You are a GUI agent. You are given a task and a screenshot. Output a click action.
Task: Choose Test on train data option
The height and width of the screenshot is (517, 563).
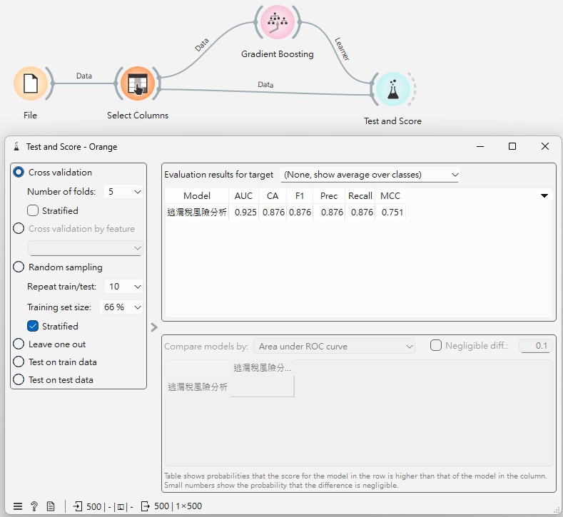tap(19, 362)
